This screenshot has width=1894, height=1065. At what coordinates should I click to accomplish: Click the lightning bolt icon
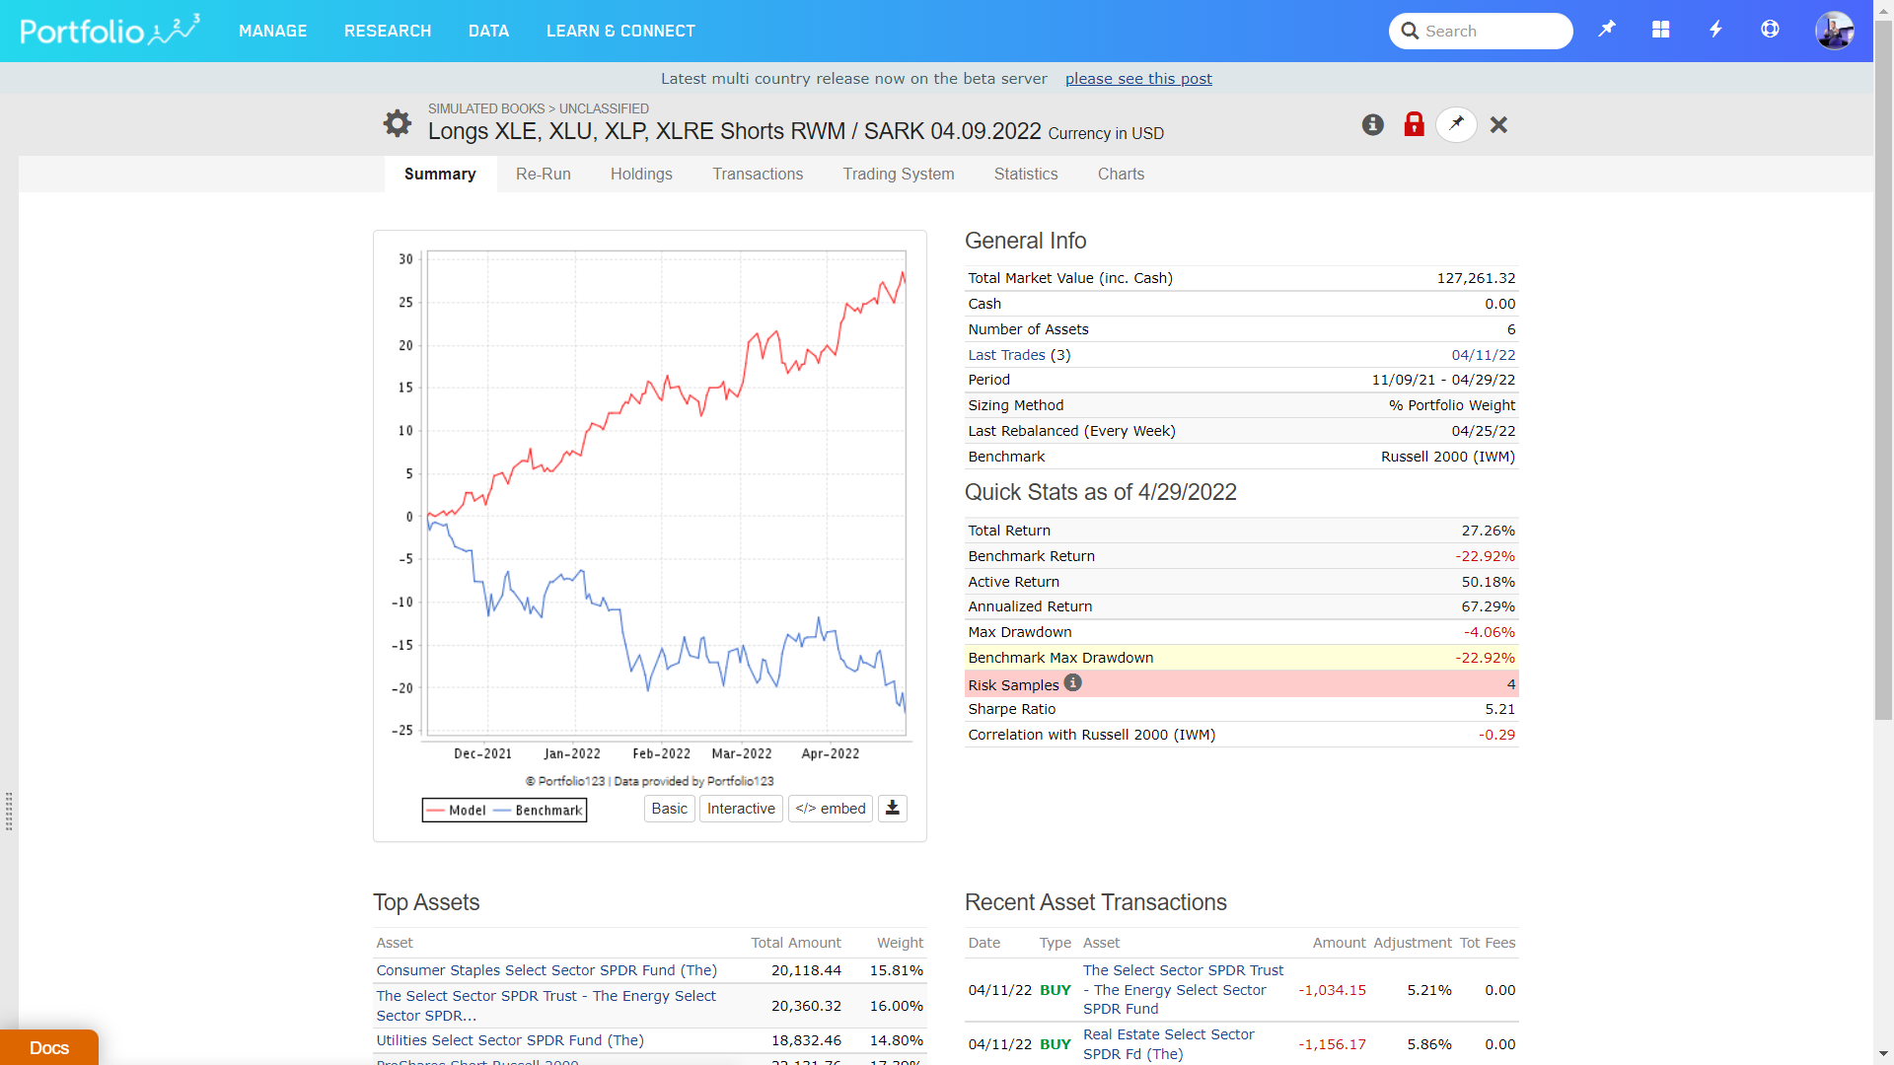point(1715,30)
